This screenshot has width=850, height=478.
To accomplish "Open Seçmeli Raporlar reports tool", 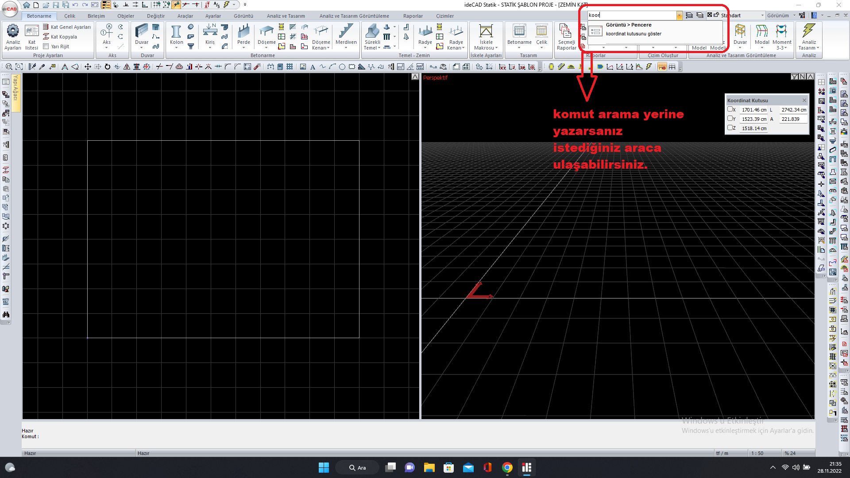I will (566, 37).
